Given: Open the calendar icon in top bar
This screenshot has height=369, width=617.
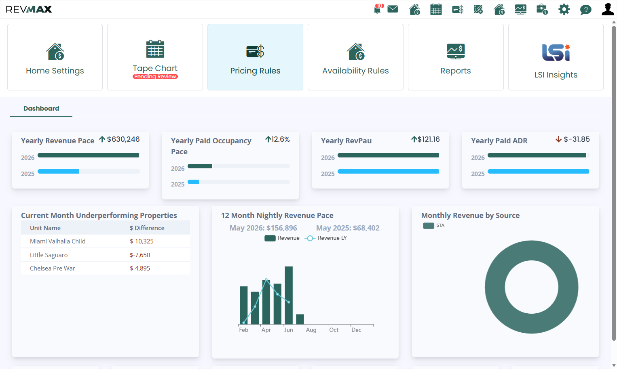Looking at the screenshot, I should pyautogui.click(x=436, y=9).
